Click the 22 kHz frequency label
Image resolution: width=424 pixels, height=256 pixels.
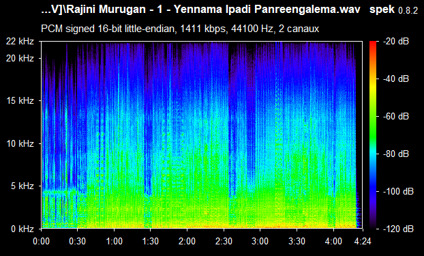click(x=20, y=42)
